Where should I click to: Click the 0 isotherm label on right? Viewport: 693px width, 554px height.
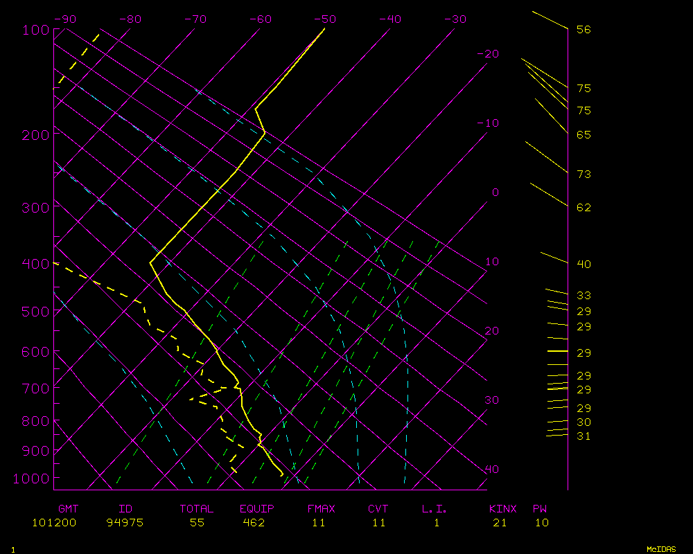coord(495,193)
